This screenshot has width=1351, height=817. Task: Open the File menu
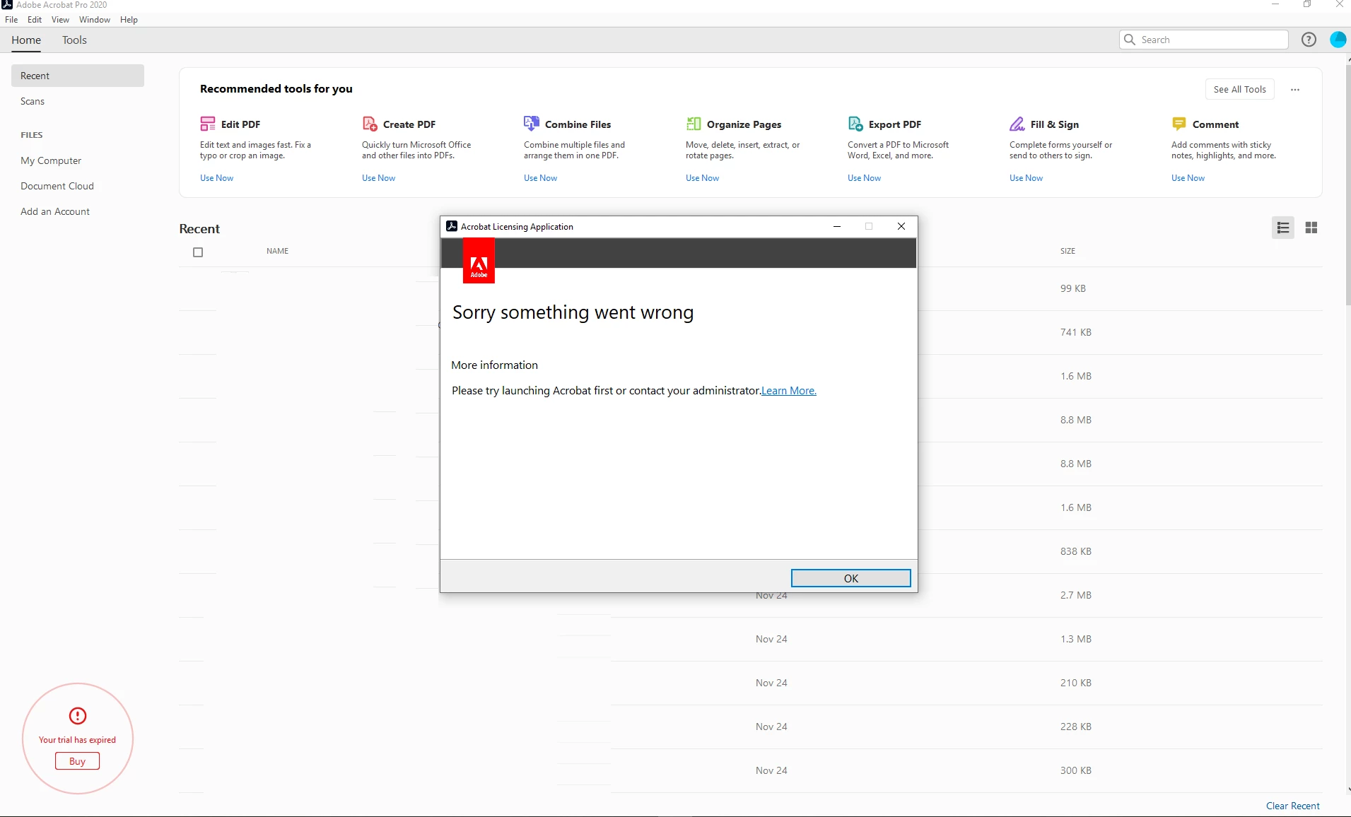(x=11, y=20)
